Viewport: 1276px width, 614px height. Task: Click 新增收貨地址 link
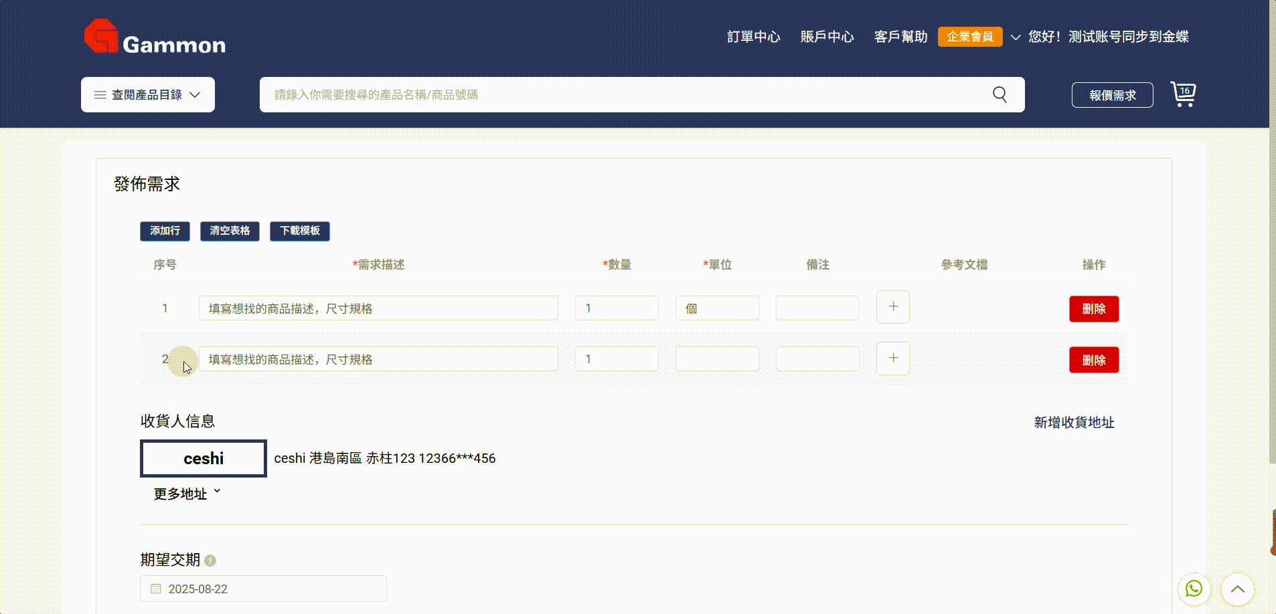pos(1074,422)
